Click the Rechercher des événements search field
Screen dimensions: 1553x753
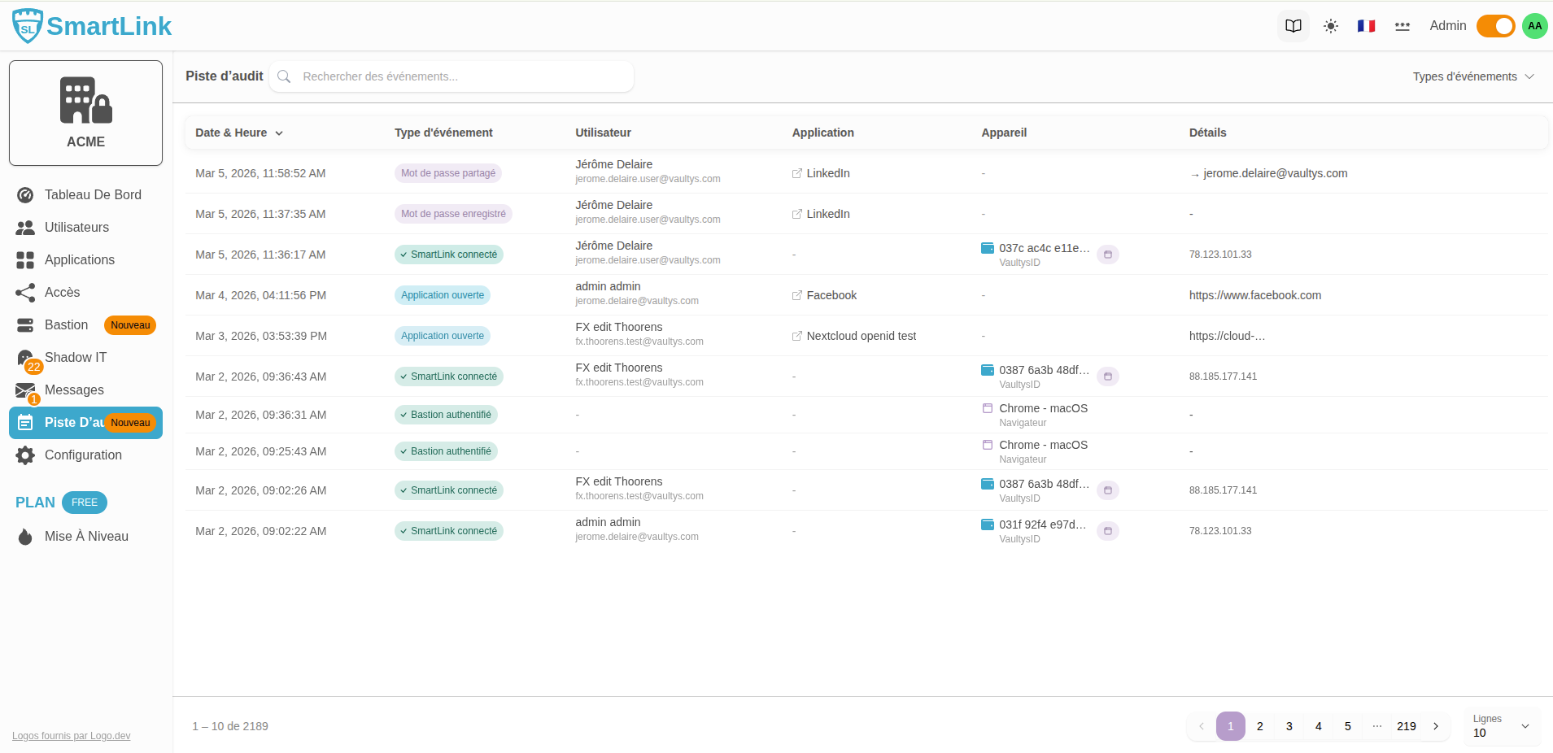[x=460, y=76]
